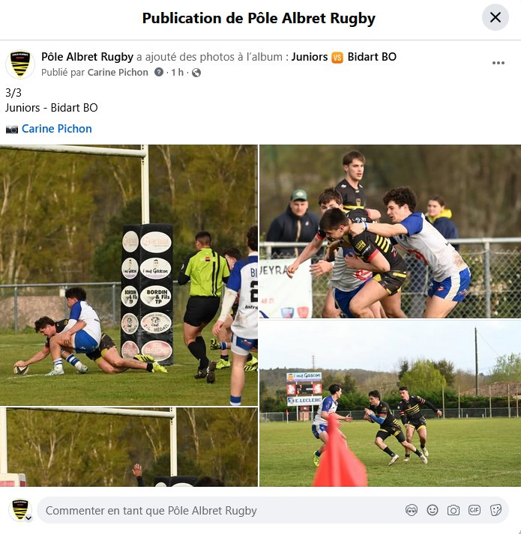Switch commenting identity via avatar dropdown arrow

(28, 518)
